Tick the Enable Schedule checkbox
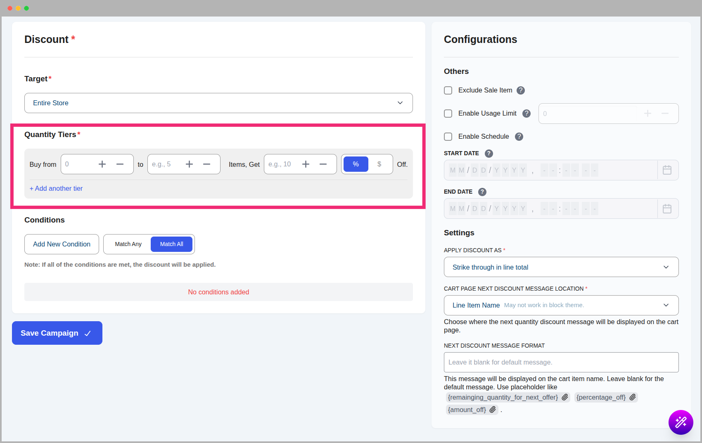Image resolution: width=702 pixels, height=443 pixels. tap(448, 137)
